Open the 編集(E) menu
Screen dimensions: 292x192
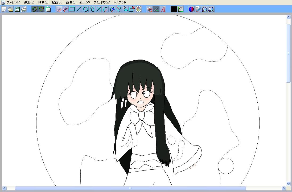[29, 2]
